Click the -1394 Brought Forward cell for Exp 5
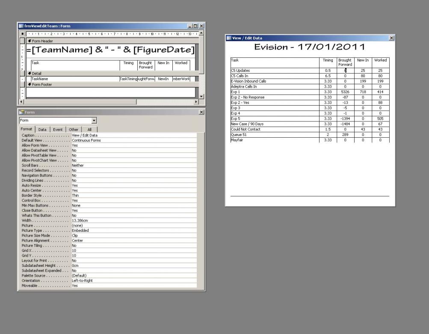Screen dimensions: 429x334 coord(345,119)
